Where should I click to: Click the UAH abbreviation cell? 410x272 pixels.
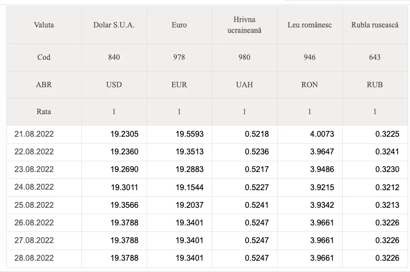pyautogui.click(x=245, y=85)
